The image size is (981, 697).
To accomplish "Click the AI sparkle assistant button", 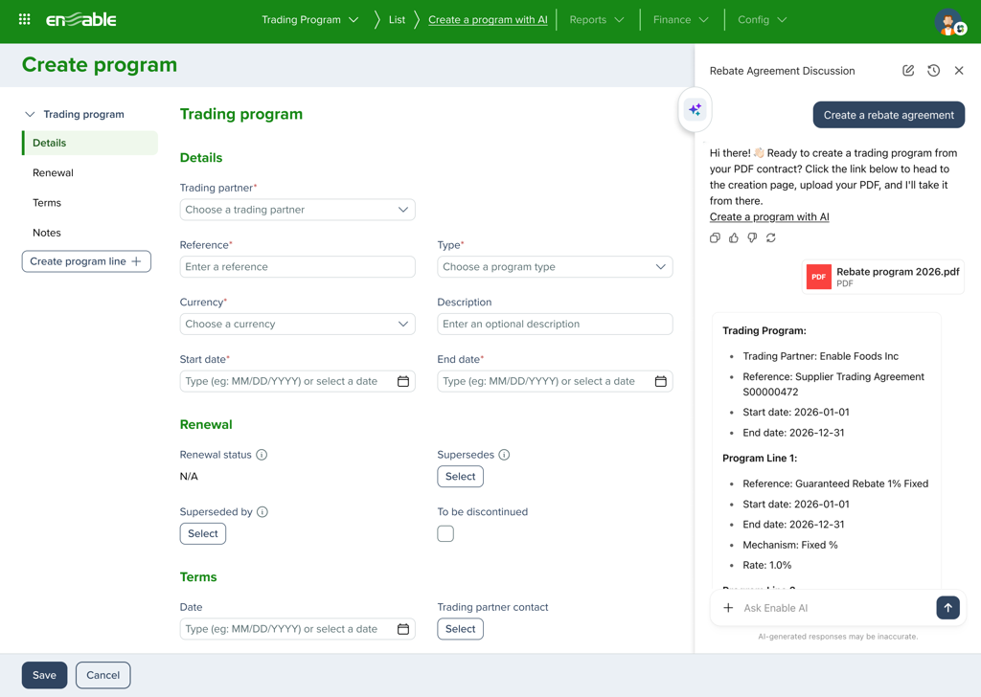I will 695,110.
